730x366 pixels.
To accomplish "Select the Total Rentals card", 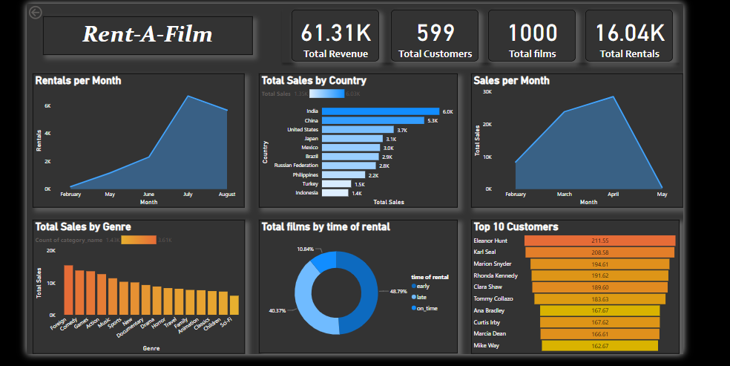I will click(x=629, y=36).
